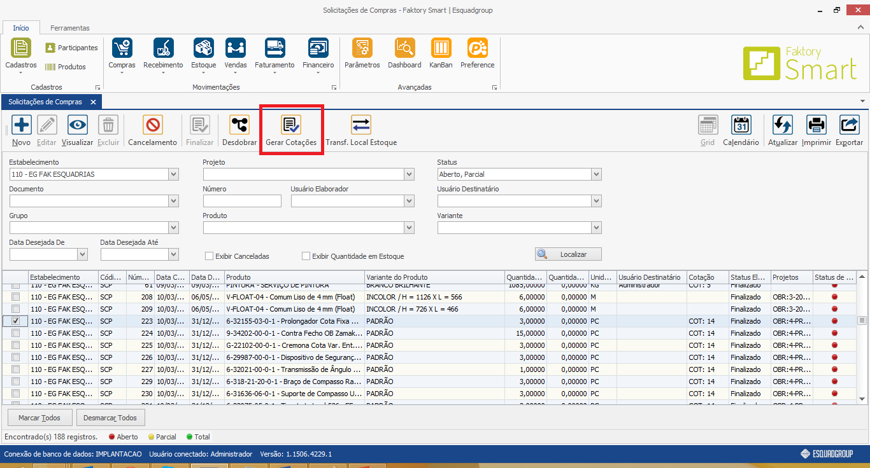Screen dimensions: 870x468
Task: Open the KanBan ribbon icon
Action: (x=441, y=48)
